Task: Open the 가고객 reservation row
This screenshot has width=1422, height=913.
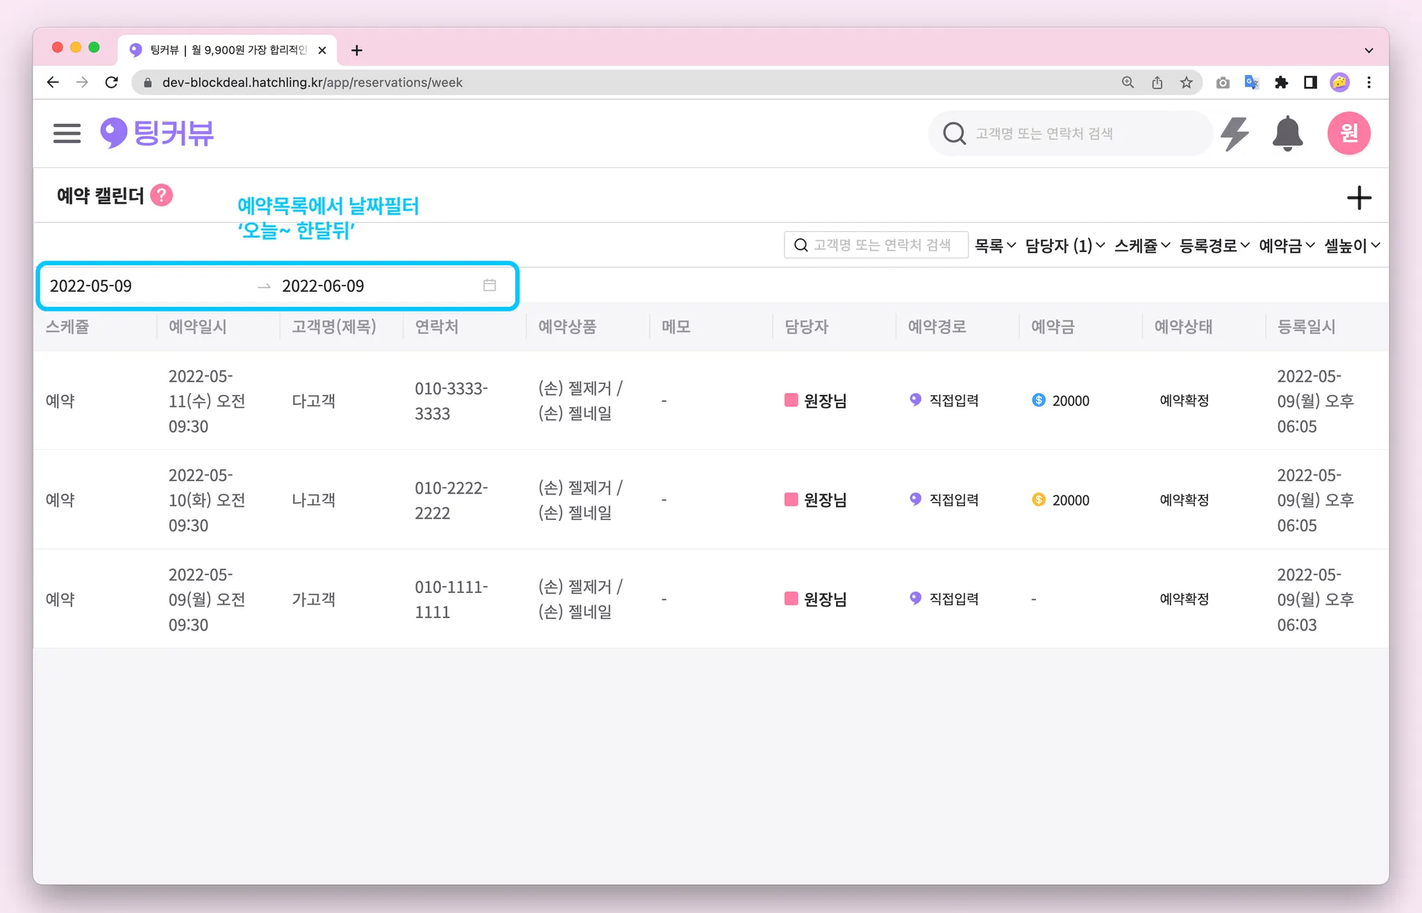Action: pyautogui.click(x=314, y=599)
